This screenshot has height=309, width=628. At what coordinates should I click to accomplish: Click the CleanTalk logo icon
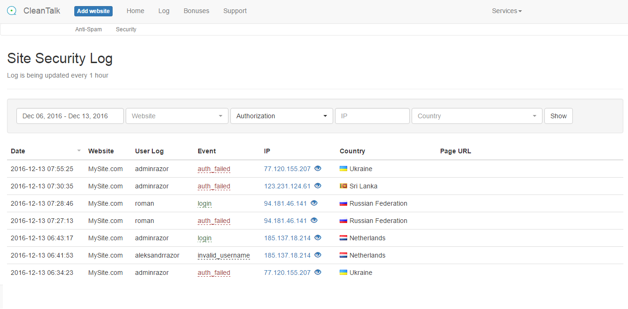[x=12, y=11]
